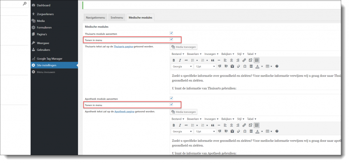Insert blockquote in the Apotheek editor
Image resolution: width=349 pixels, height=163 pixels.
pyautogui.click(x=213, y=125)
